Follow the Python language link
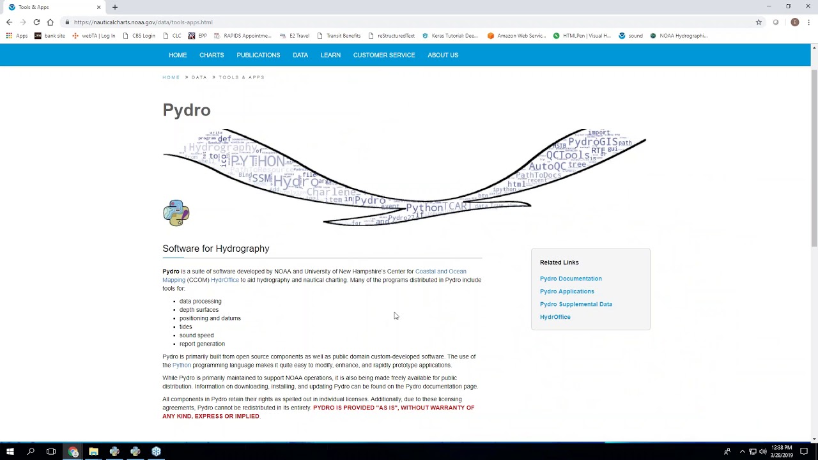The width and height of the screenshot is (818, 460). (x=181, y=365)
